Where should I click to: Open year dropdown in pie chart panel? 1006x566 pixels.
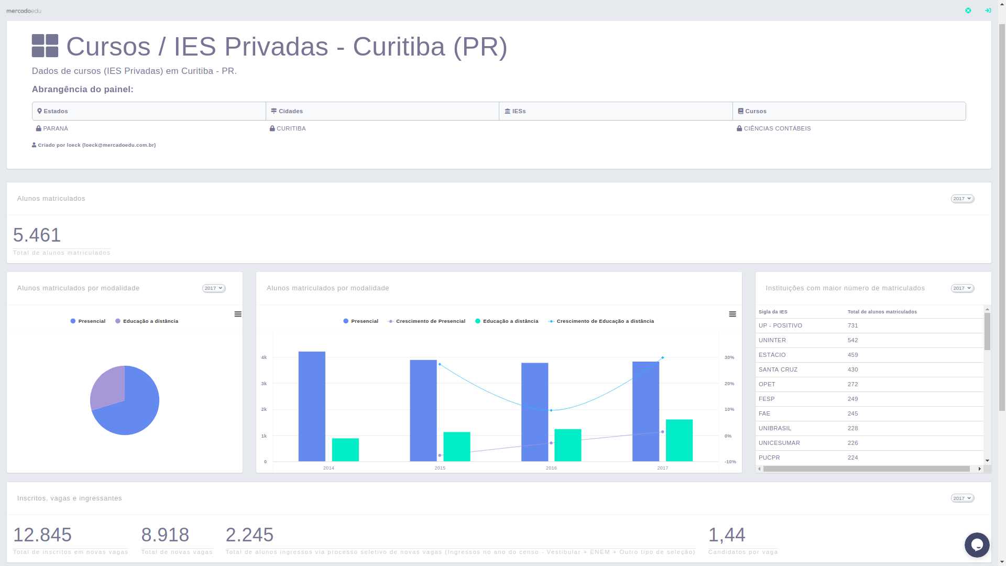point(214,288)
